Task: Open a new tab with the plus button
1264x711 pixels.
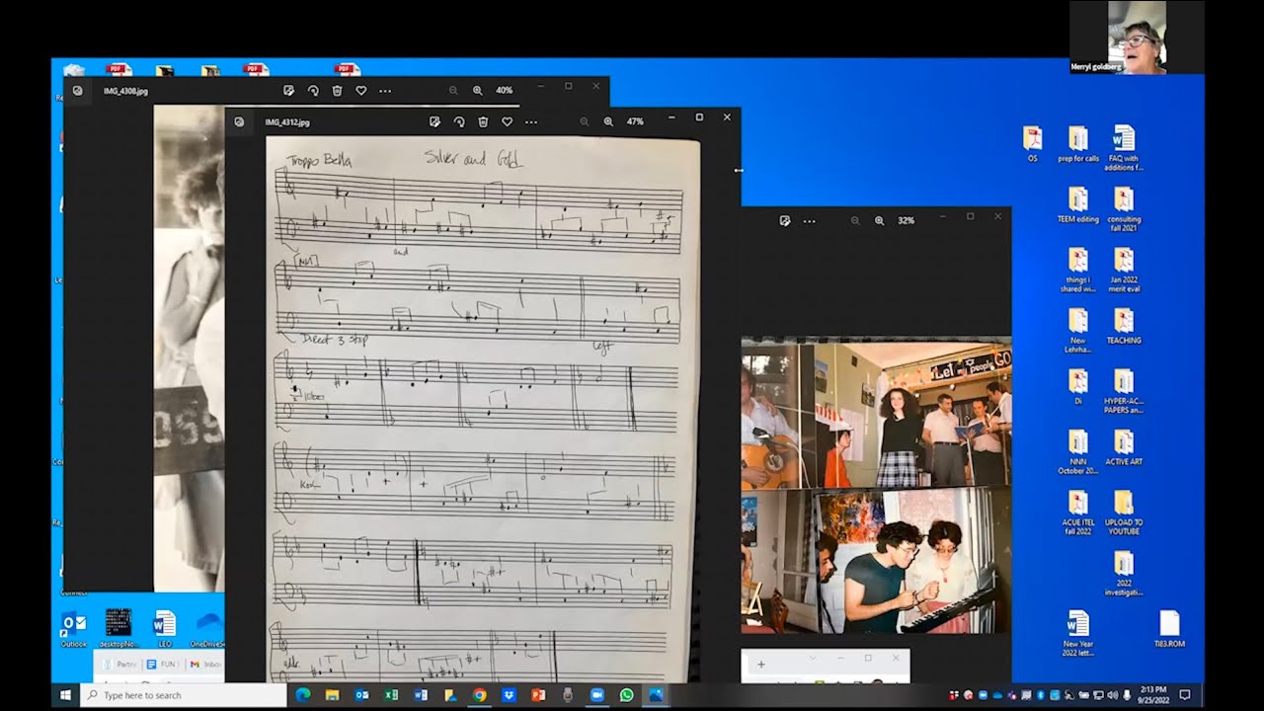Action: tap(760, 665)
